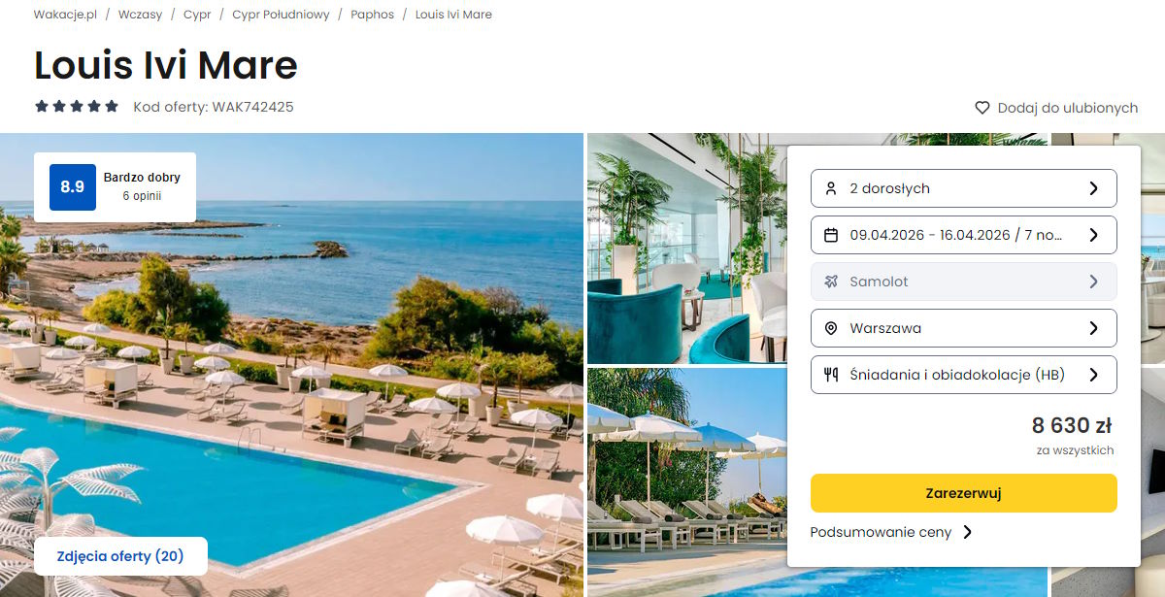Click the five-star hotel rating icons
Viewport: 1165px width, 597px height.
click(x=77, y=107)
